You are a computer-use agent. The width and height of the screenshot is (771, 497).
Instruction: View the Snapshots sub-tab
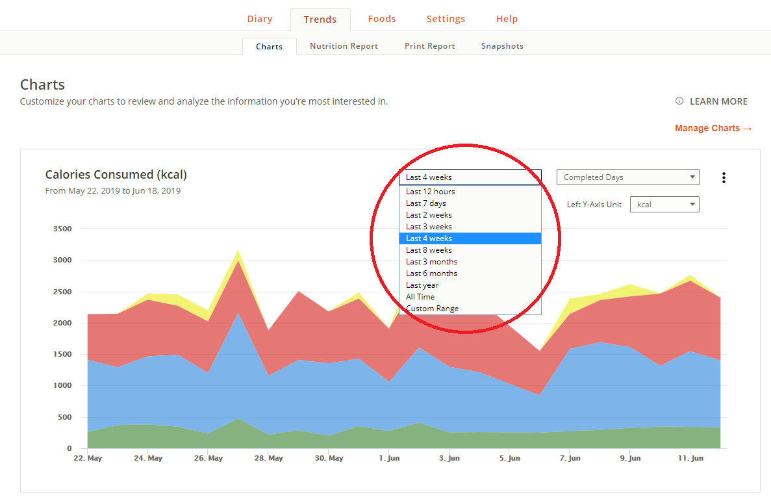502,45
